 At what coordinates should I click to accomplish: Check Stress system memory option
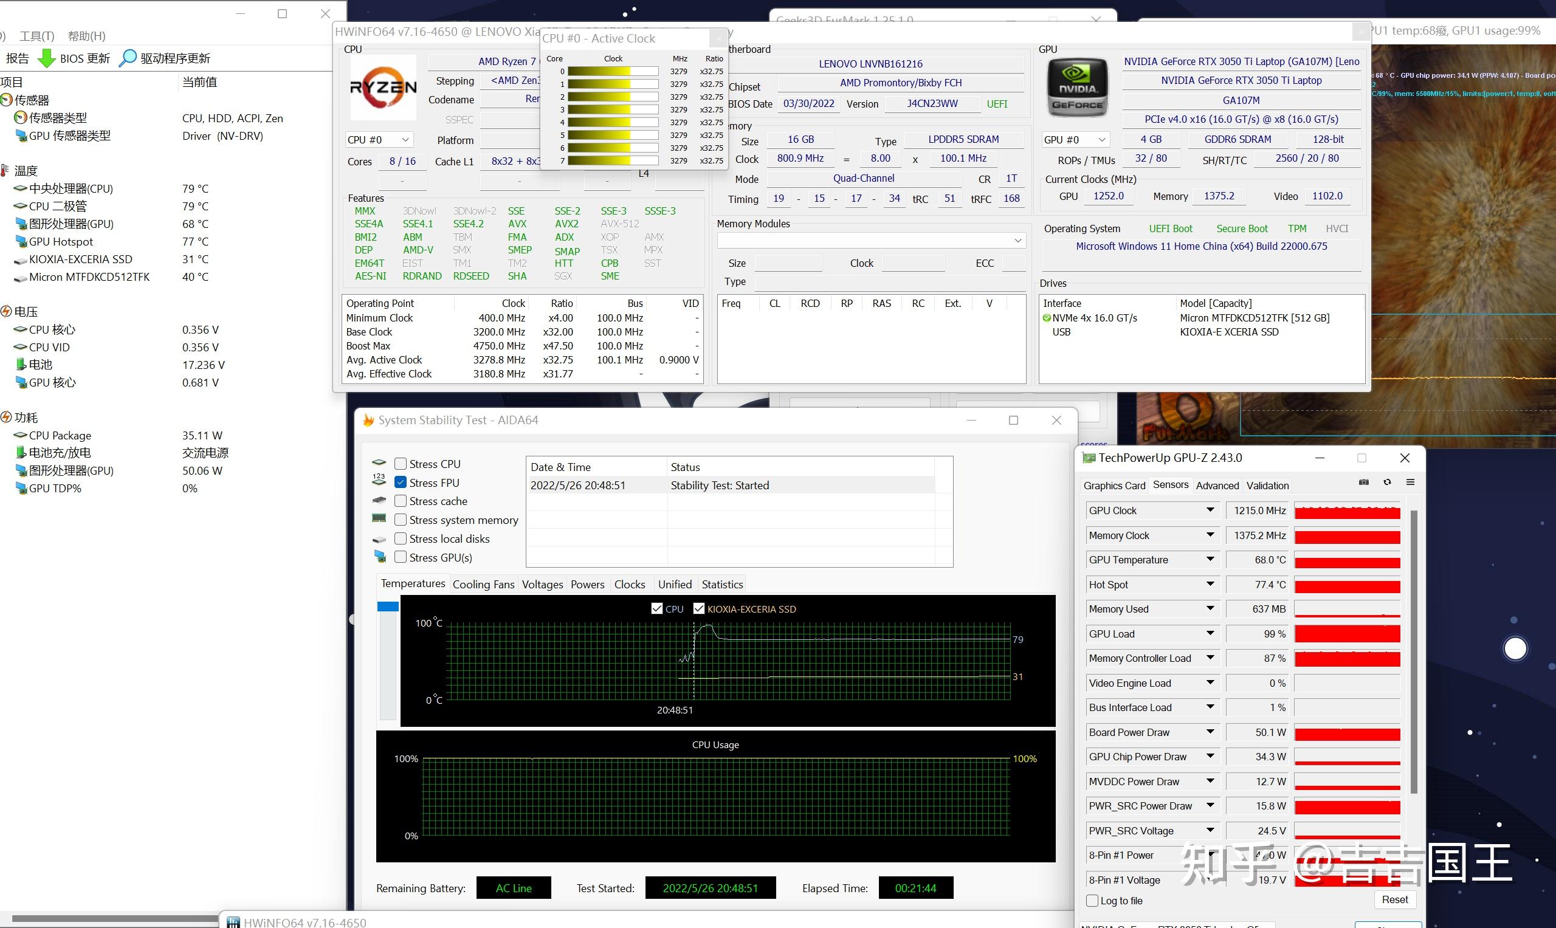pyautogui.click(x=401, y=520)
